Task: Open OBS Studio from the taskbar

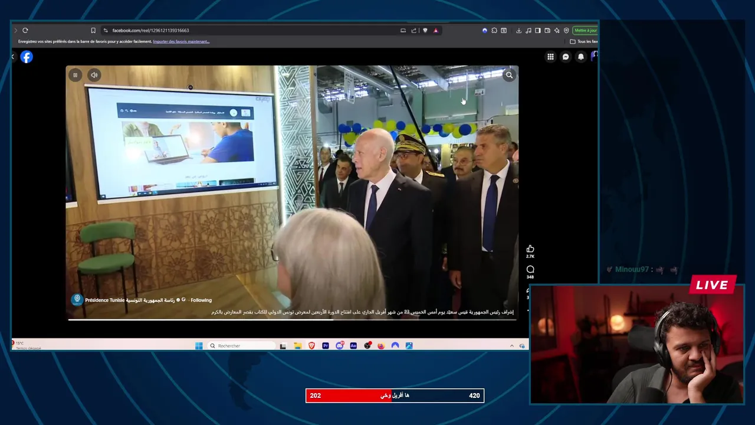Action: 367,346
